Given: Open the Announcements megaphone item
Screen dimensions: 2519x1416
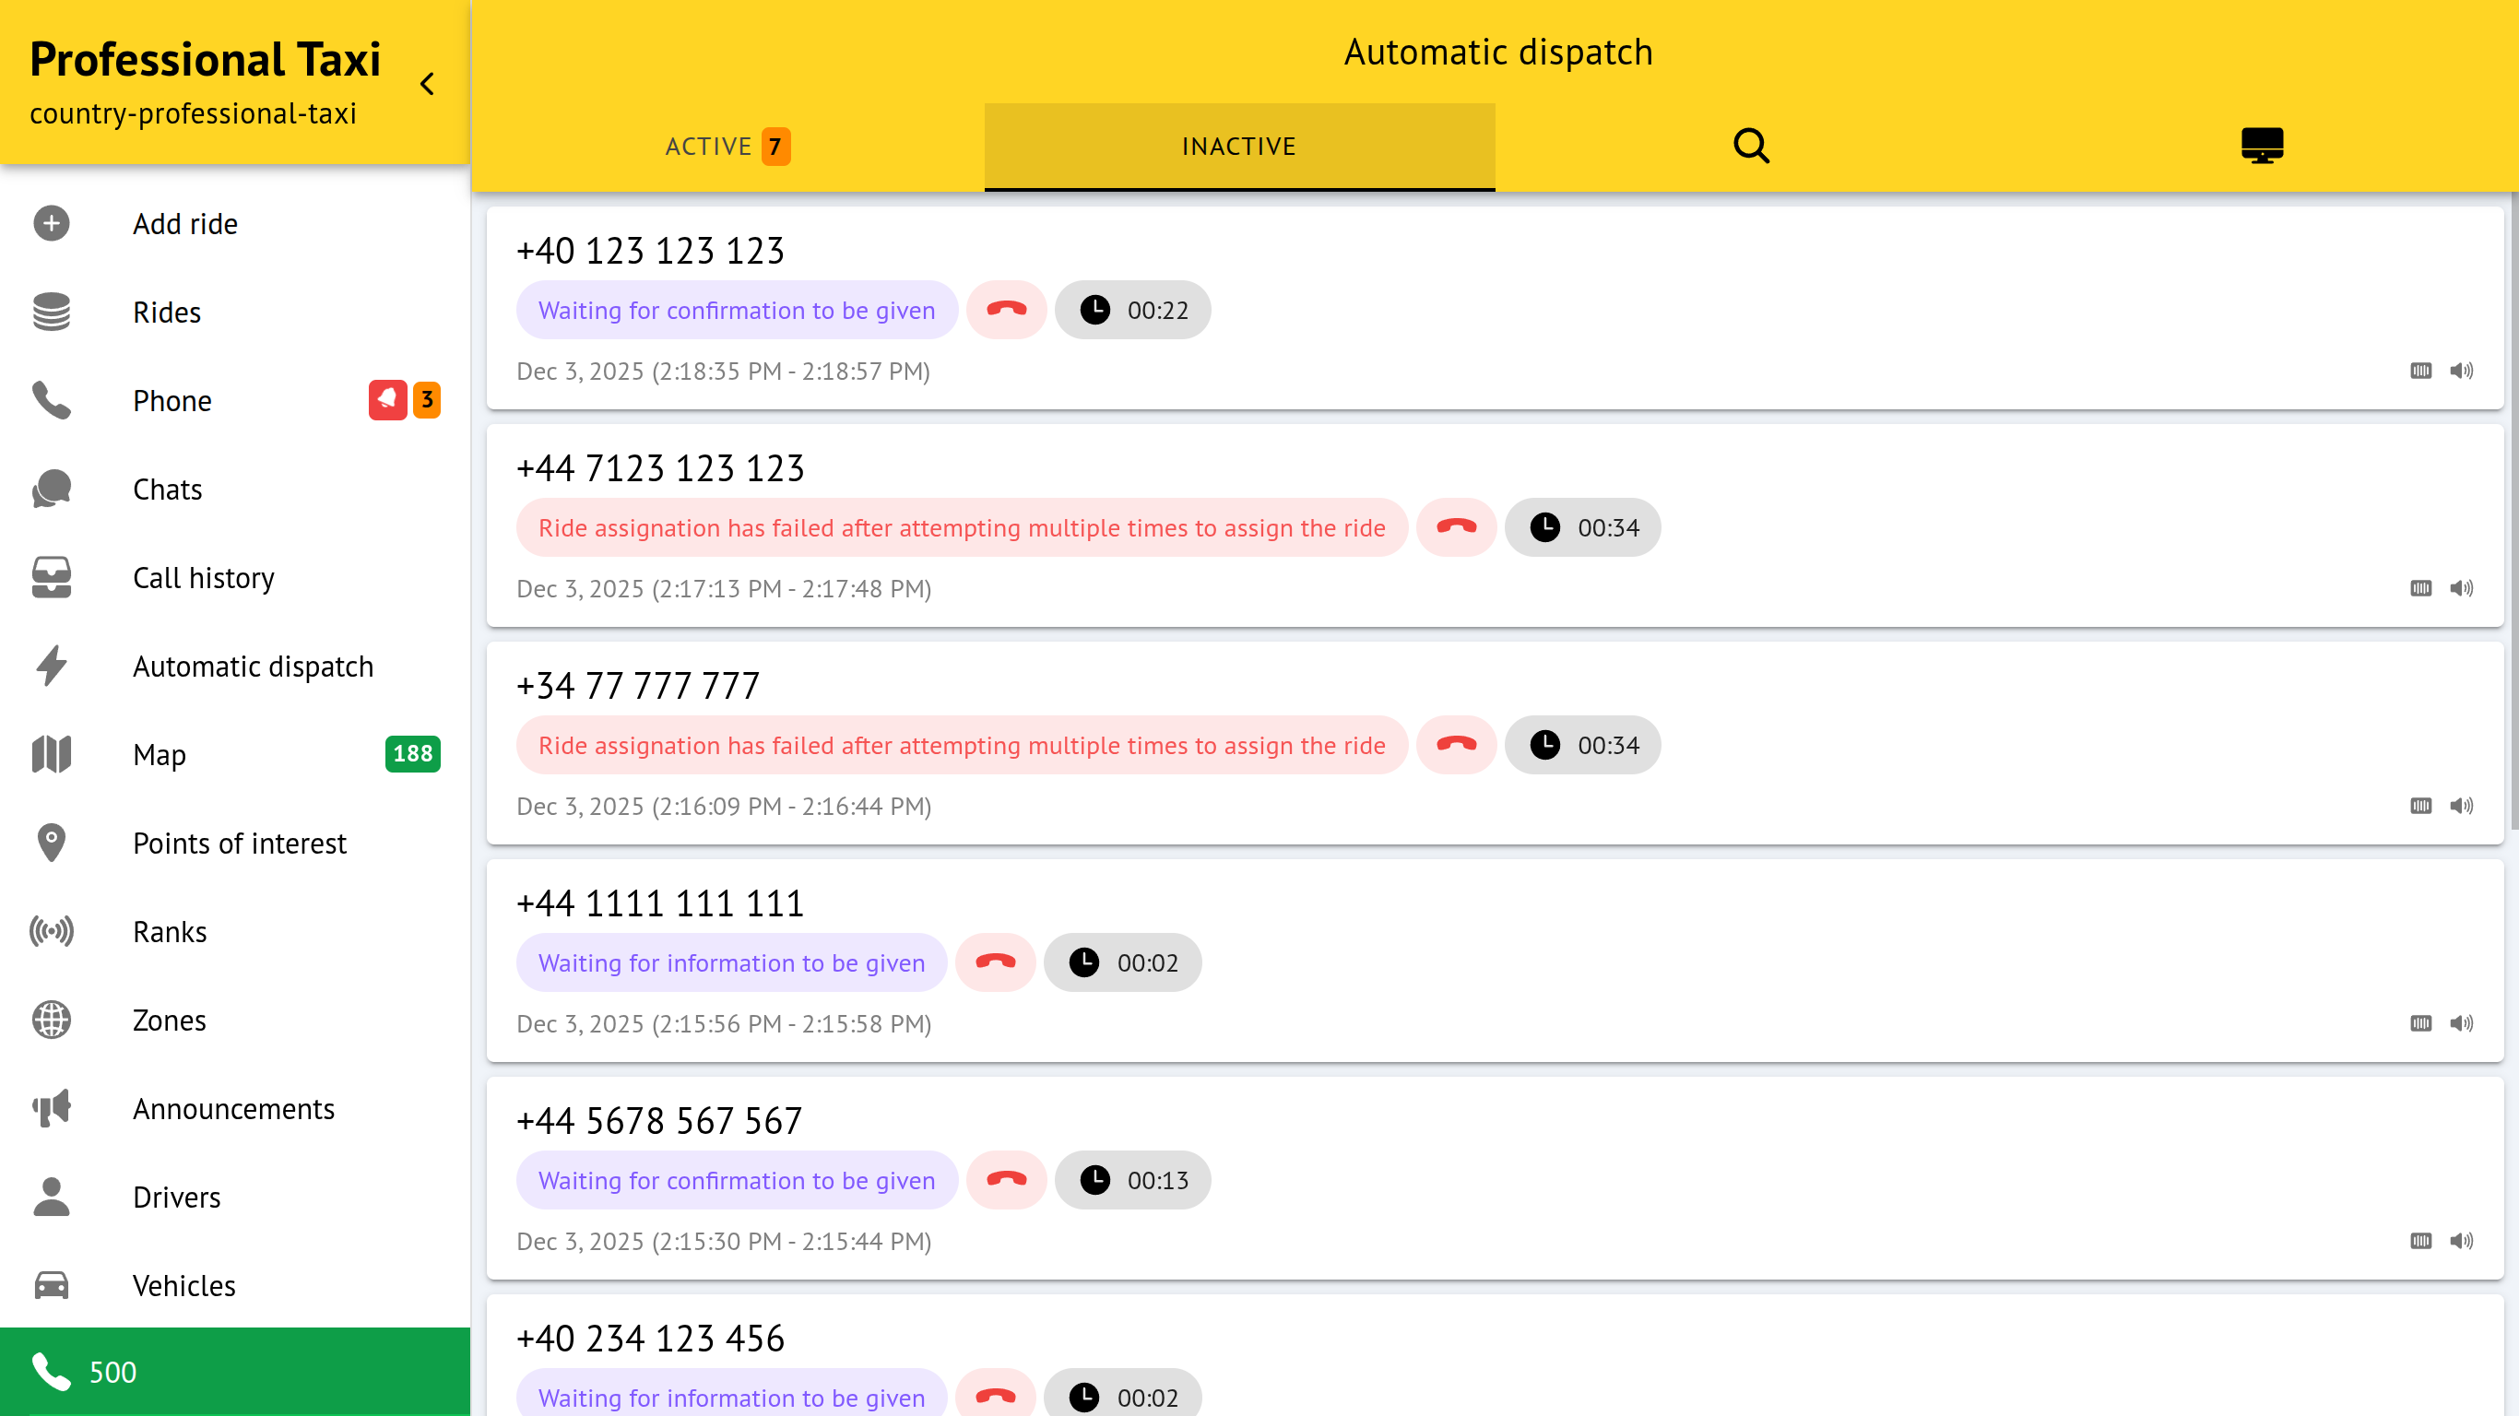Looking at the screenshot, I should tap(232, 1108).
